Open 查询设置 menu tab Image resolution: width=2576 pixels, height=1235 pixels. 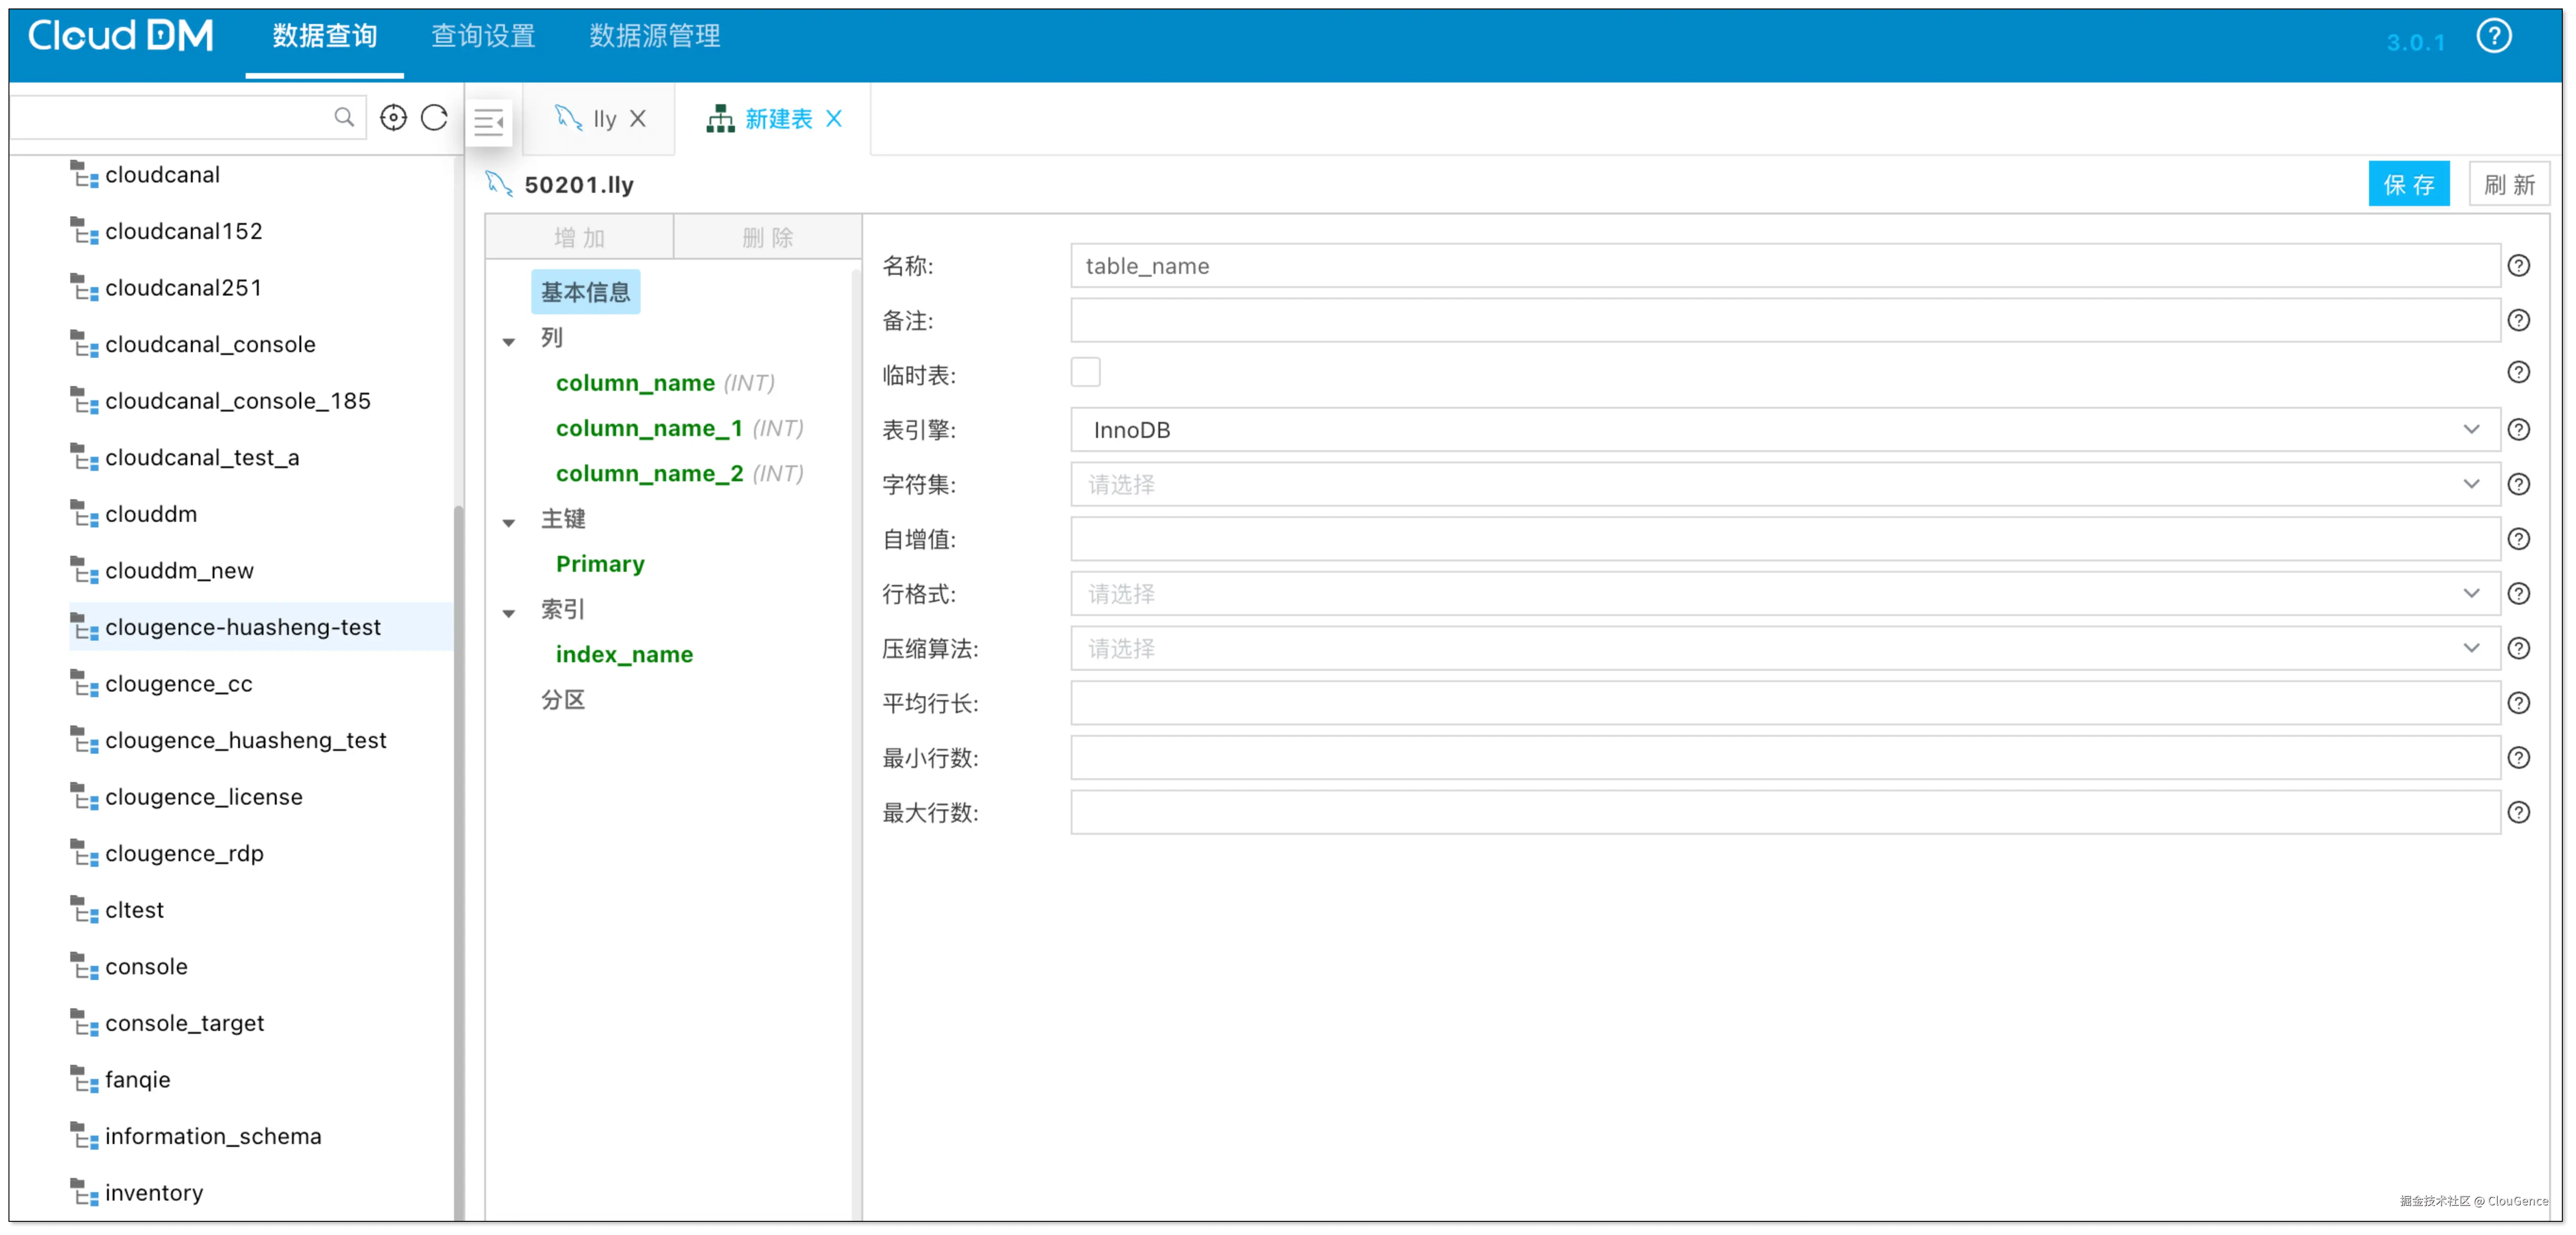point(483,37)
